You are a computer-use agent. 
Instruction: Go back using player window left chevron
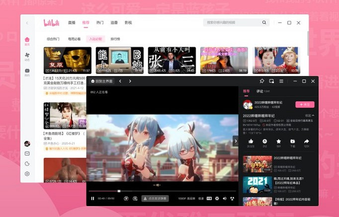(120, 81)
